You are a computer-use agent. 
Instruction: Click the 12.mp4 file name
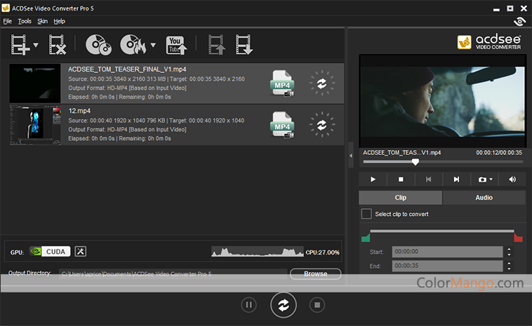pos(79,111)
